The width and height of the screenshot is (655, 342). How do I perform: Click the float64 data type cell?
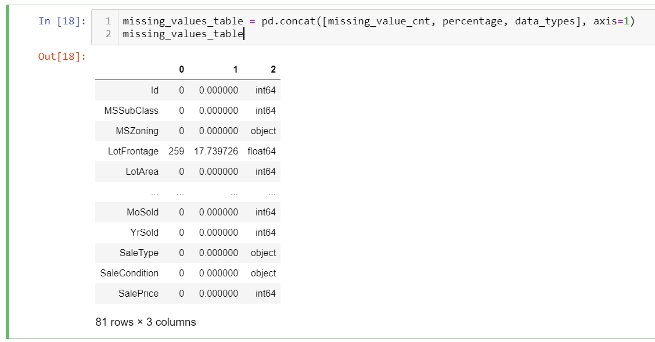click(x=261, y=152)
